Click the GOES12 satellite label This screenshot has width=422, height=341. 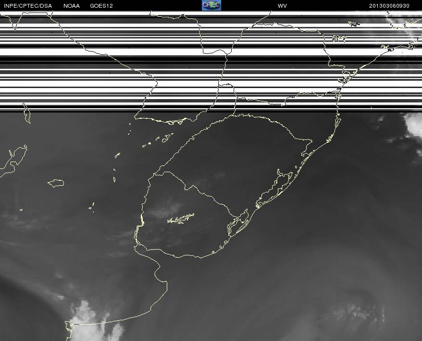click(x=101, y=6)
